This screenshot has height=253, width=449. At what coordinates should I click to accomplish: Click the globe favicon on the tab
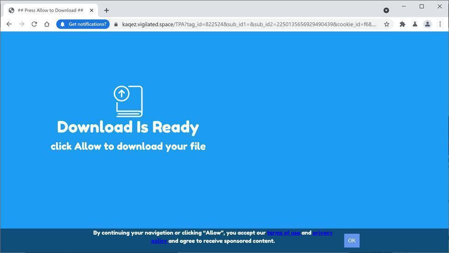tap(12, 10)
